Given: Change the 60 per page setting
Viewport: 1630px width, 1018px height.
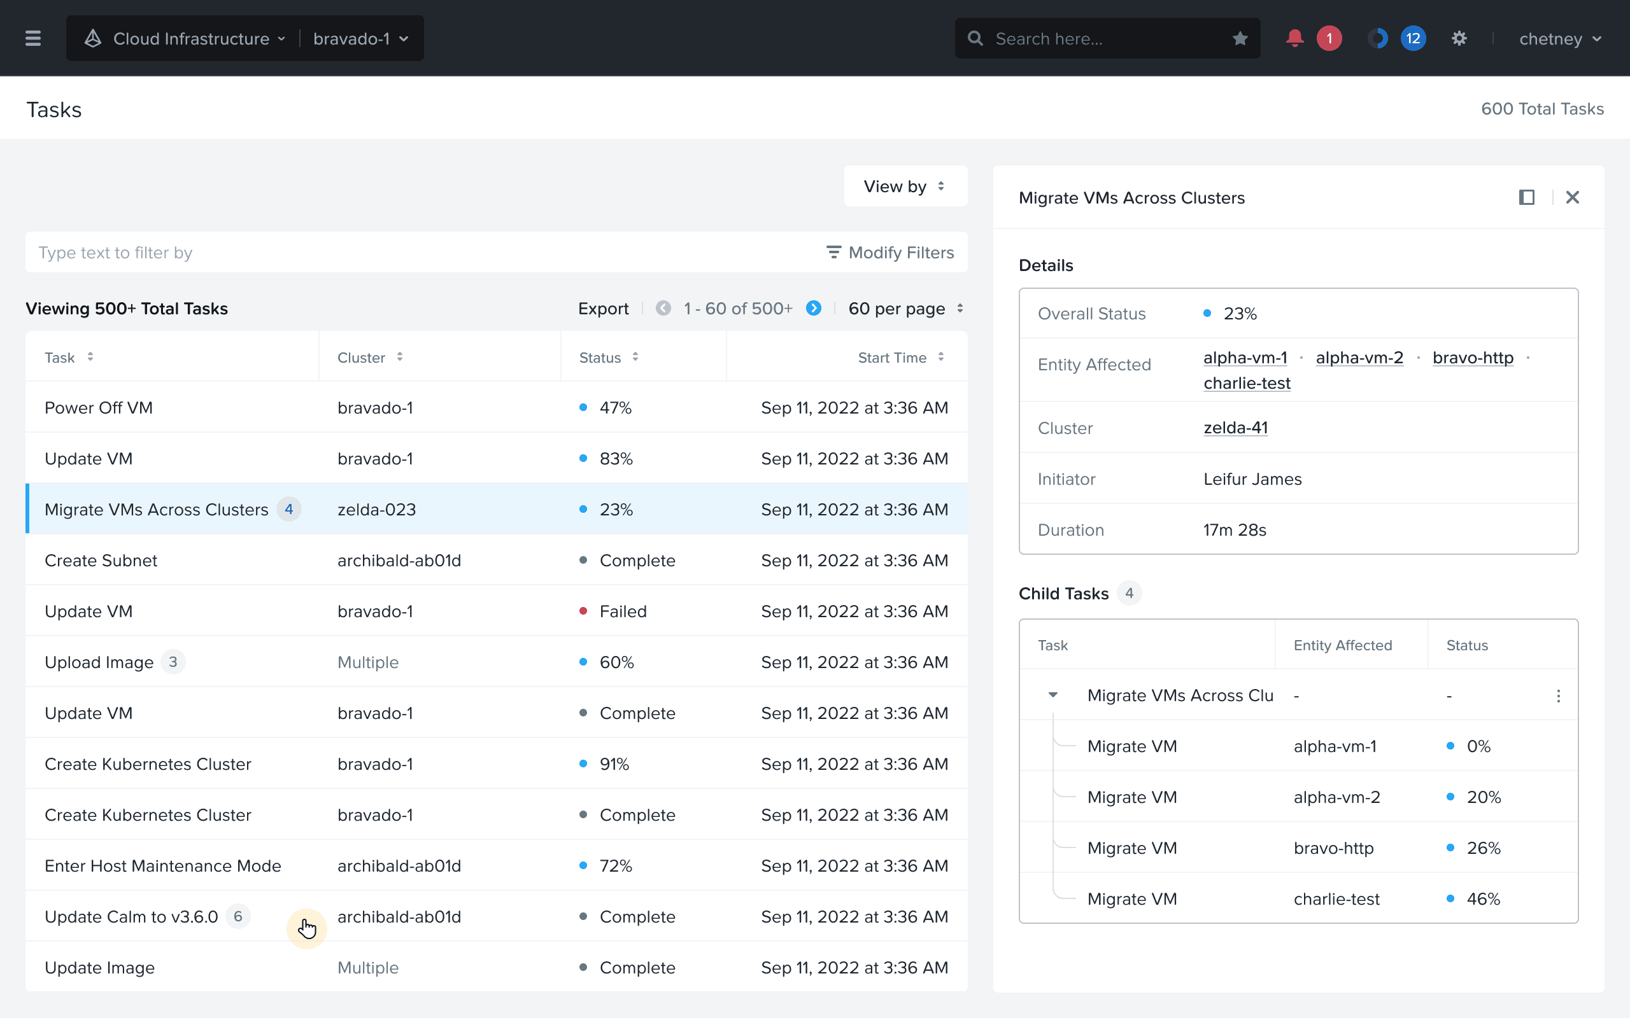Looking at the screenshot, I should (905, 309).
